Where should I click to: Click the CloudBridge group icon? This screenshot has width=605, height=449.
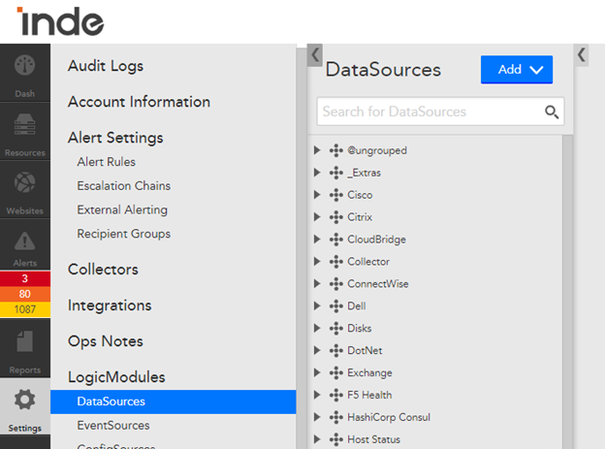[336, 240]
